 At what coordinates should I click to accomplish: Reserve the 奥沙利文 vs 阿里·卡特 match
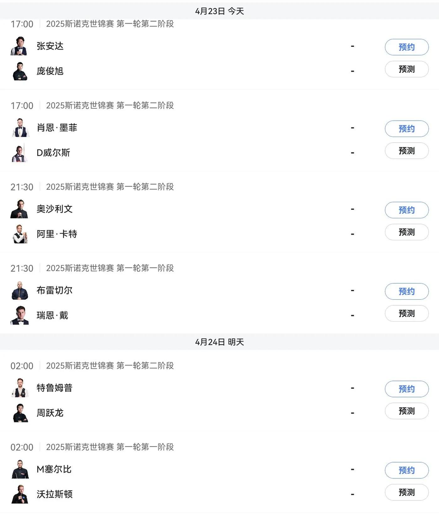(407, 210)
